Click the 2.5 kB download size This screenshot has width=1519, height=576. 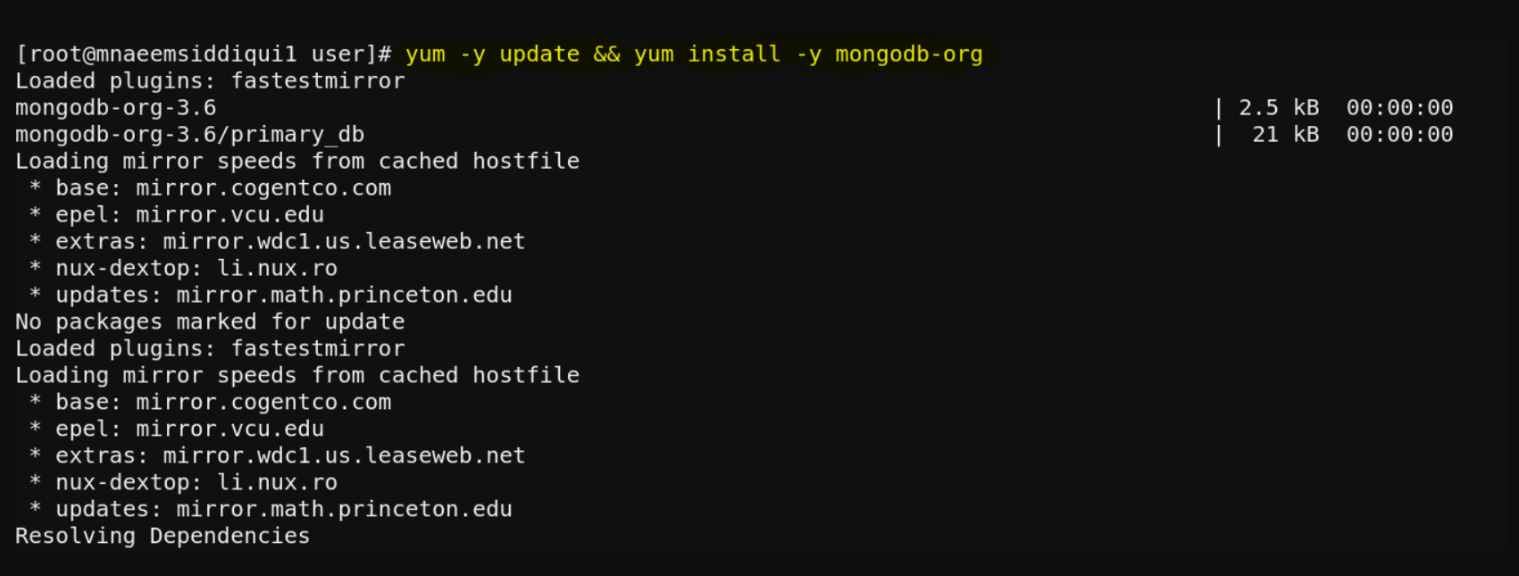click(1278, 108)
